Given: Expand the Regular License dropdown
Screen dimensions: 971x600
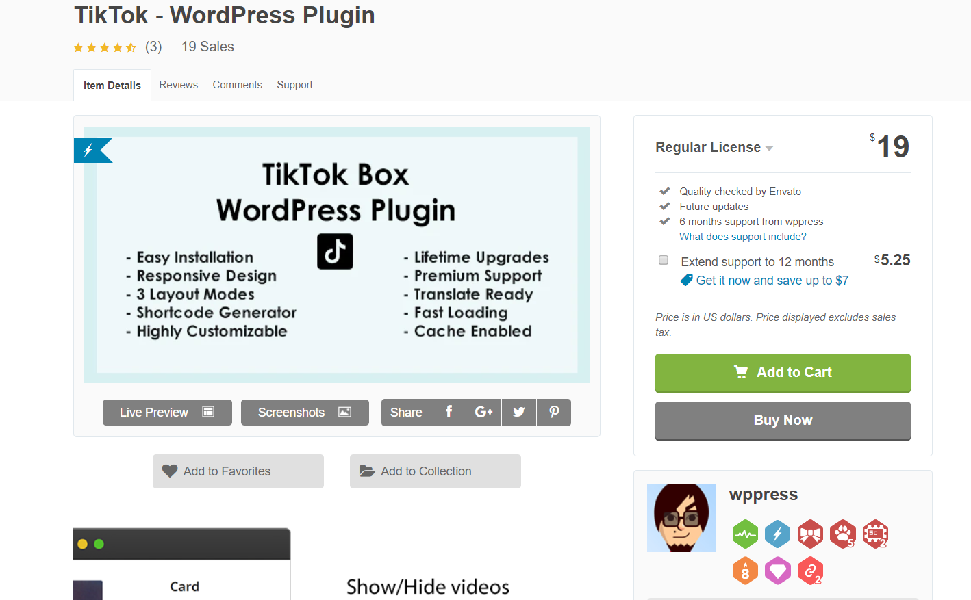Looking at the screenshot, I should (714, 147).
